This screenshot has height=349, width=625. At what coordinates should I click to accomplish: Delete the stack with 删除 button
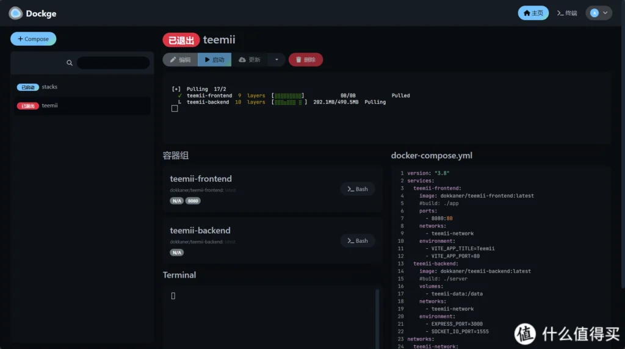(x=305, y=60)
